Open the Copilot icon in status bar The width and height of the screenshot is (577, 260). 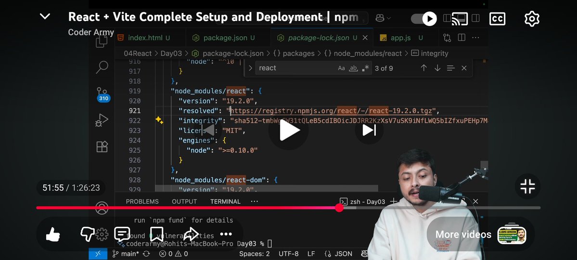click(x=364, y=254)
